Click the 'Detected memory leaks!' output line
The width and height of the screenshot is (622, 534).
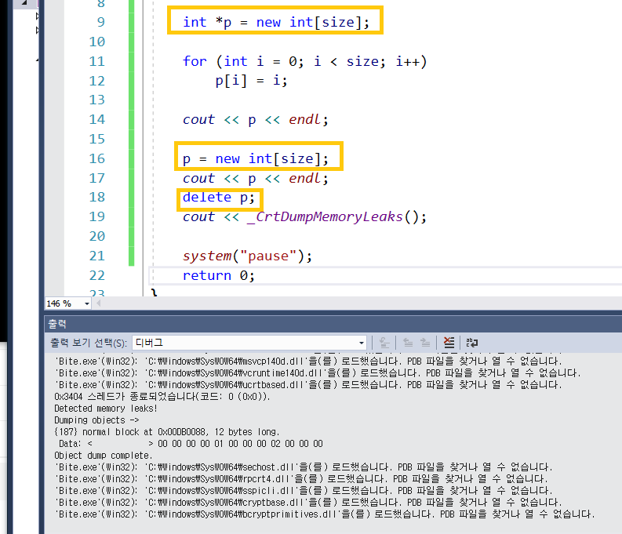point(106,409)
